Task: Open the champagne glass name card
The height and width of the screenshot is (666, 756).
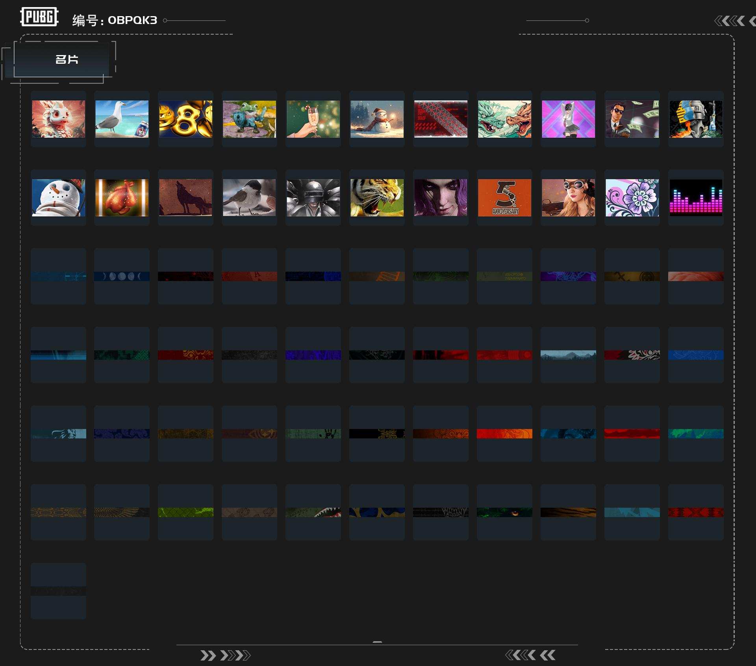Action: click(313, 119)
